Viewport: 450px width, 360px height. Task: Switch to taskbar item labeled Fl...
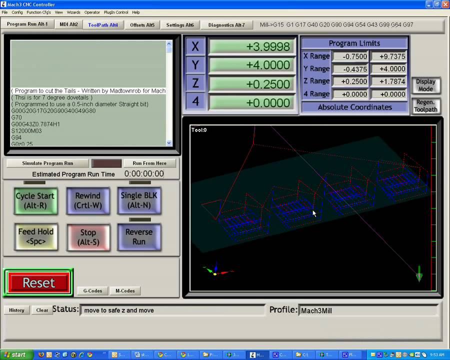349,355
